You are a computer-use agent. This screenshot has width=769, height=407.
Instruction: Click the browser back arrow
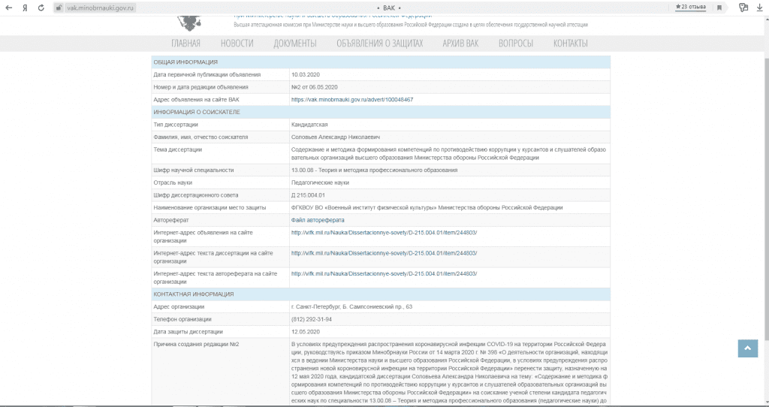pos(8,8)
